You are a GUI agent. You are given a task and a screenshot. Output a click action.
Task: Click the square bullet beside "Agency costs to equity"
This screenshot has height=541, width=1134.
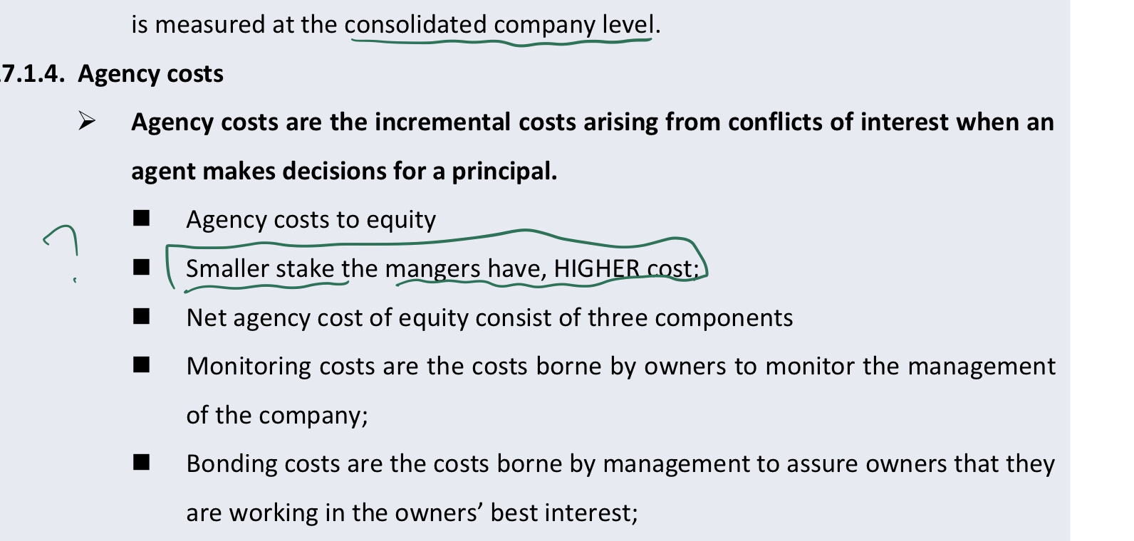[141, 218]
